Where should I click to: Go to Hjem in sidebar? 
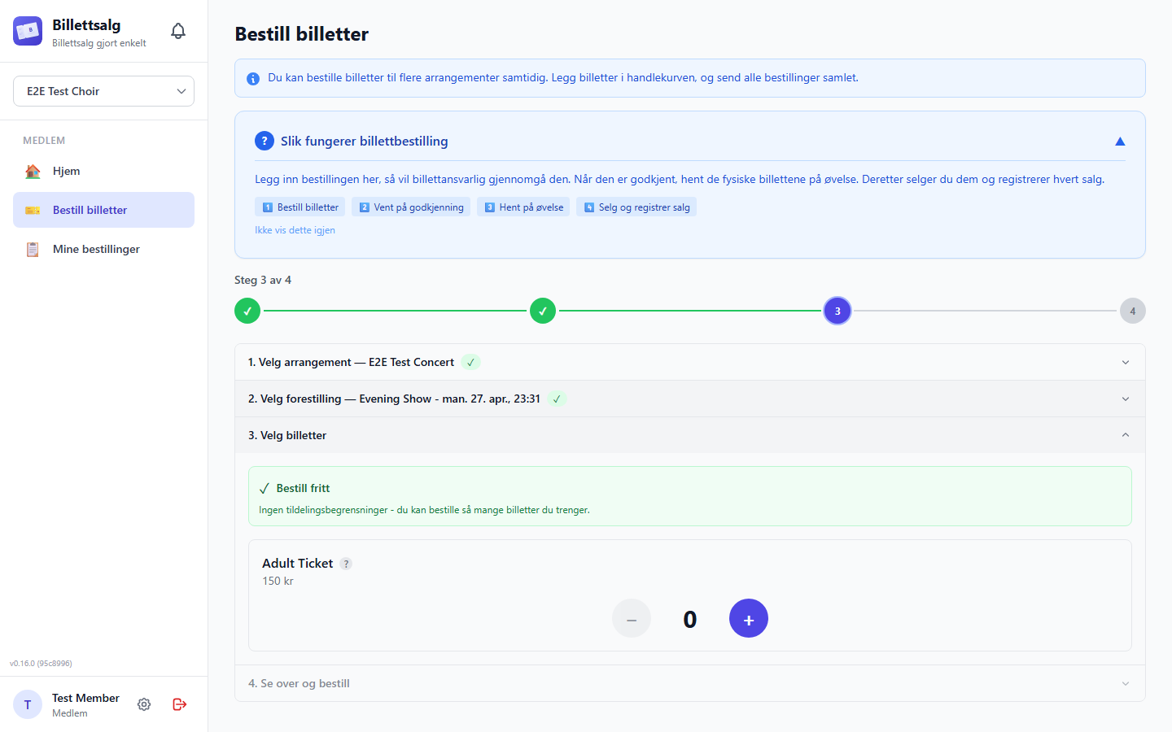[104, 171]
